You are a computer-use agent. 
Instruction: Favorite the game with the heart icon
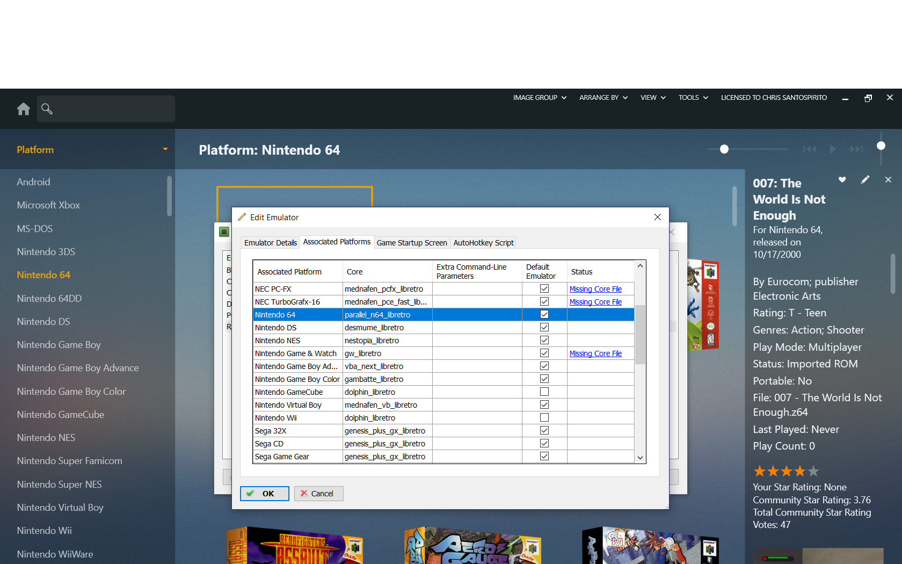[x=842, y=179]
